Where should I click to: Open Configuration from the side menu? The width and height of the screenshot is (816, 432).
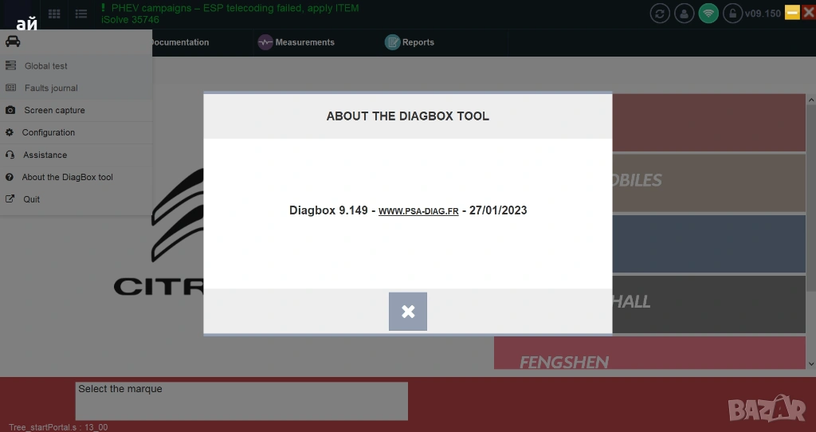(x=48, y=132)
